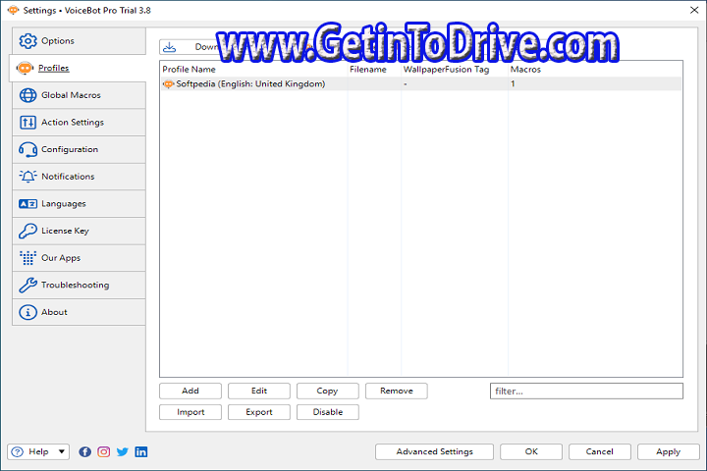Go to the Languages tab

(x=79, y=204)
